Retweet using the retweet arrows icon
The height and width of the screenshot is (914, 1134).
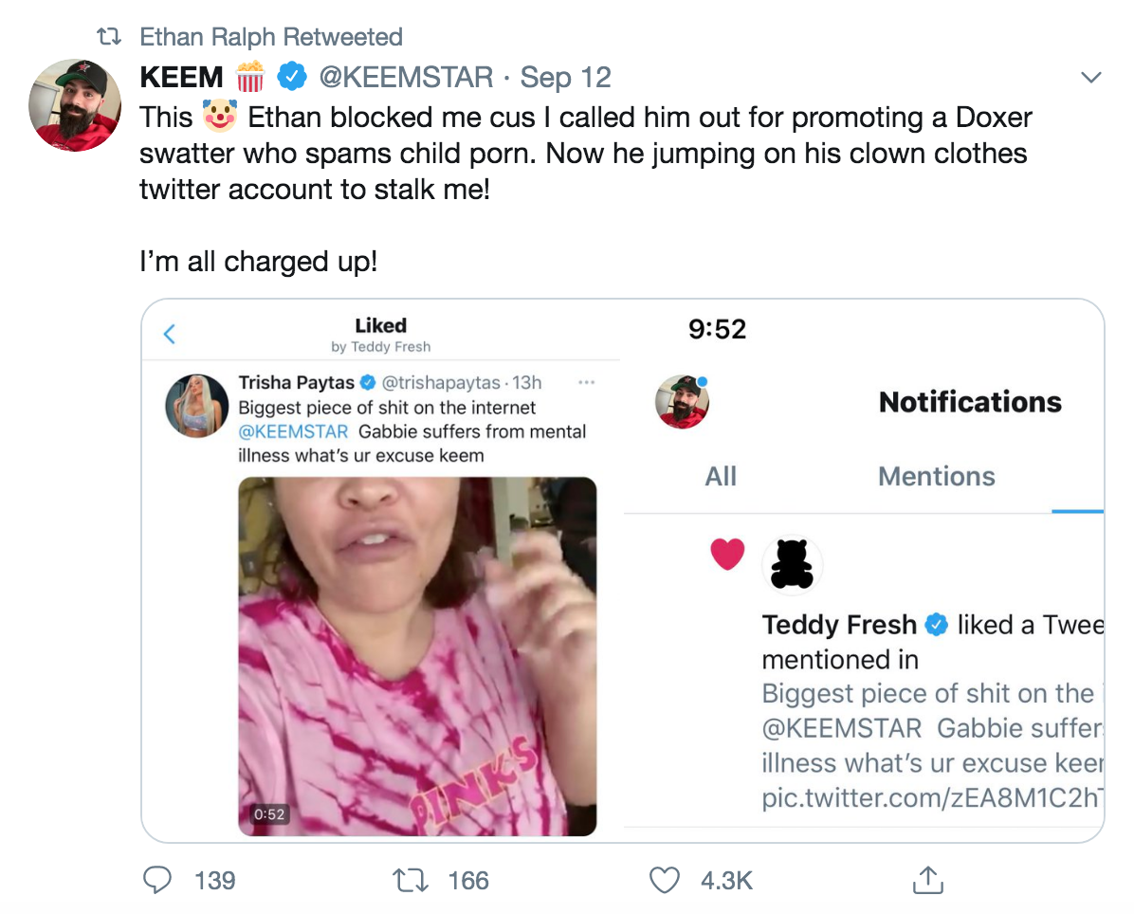pos(410,880)
